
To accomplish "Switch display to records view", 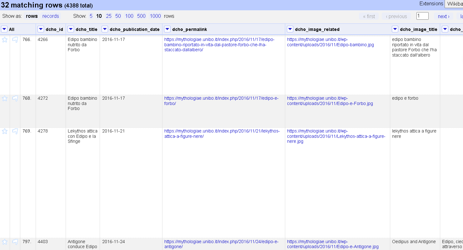I will pos(51,16).
